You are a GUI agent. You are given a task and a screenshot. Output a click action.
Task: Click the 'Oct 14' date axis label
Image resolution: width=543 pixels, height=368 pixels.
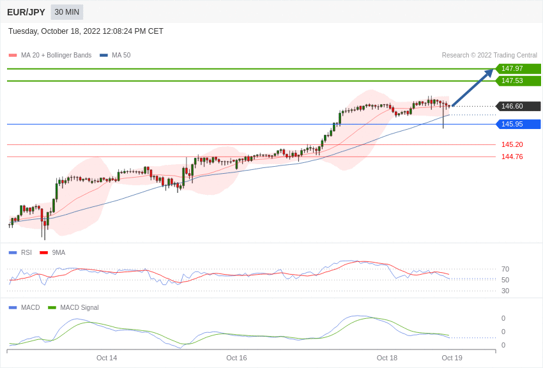(107, 358)
